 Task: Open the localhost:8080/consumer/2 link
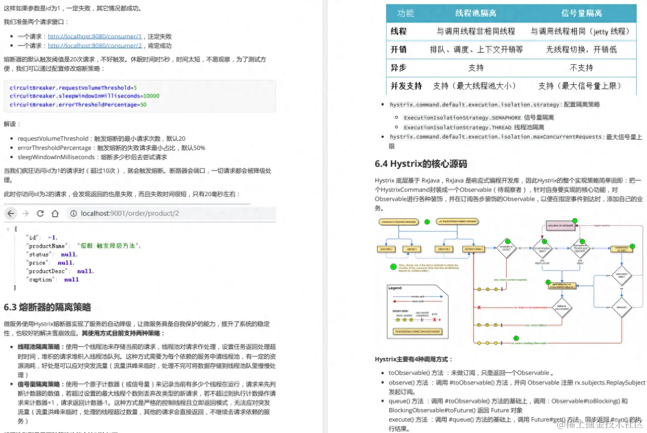pyautogui.click(x=95, y=46)
